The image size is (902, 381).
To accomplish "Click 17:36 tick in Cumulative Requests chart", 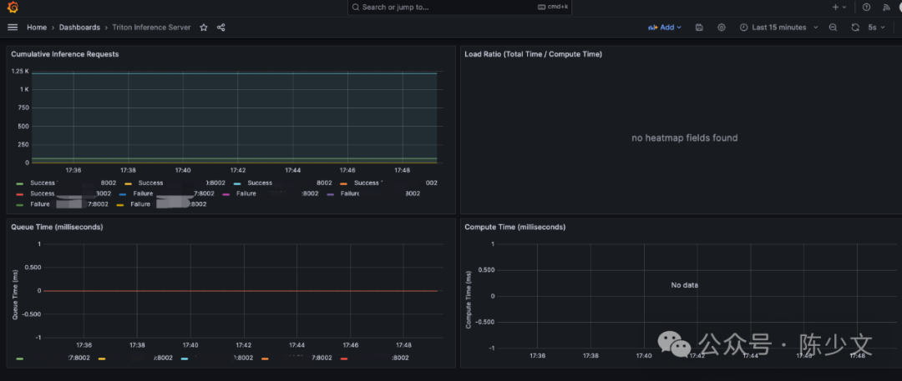I will tap(73, 170).
